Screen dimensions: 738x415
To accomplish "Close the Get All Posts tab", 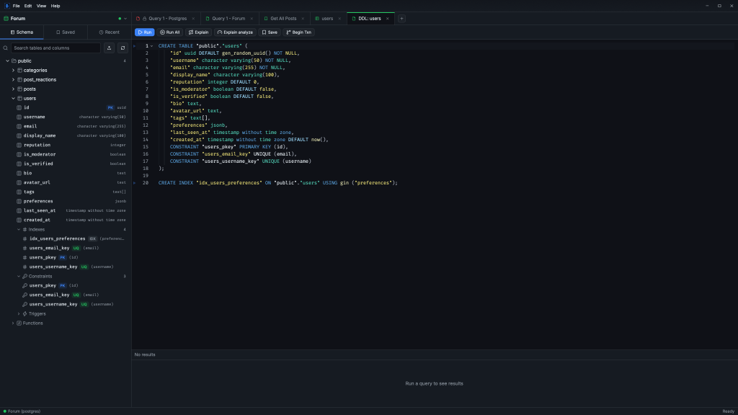I will (303, 19).
